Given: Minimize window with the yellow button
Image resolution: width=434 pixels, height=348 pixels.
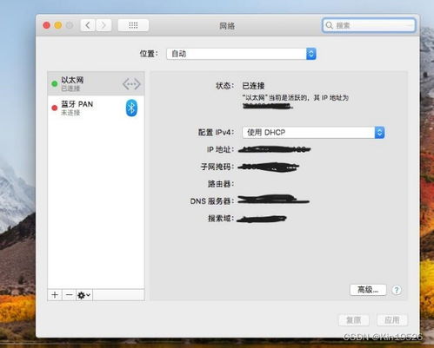Looking at the screenshot, I should pyautogui.click(x=58, y=25).
